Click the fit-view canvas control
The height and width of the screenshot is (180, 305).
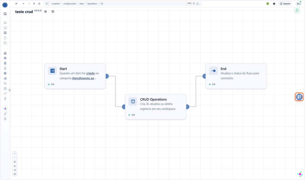(15, 162)
